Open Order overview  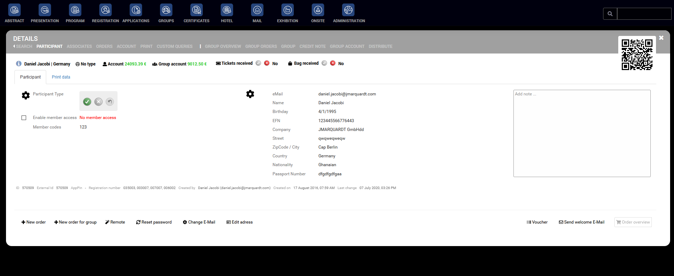(633, 222)
